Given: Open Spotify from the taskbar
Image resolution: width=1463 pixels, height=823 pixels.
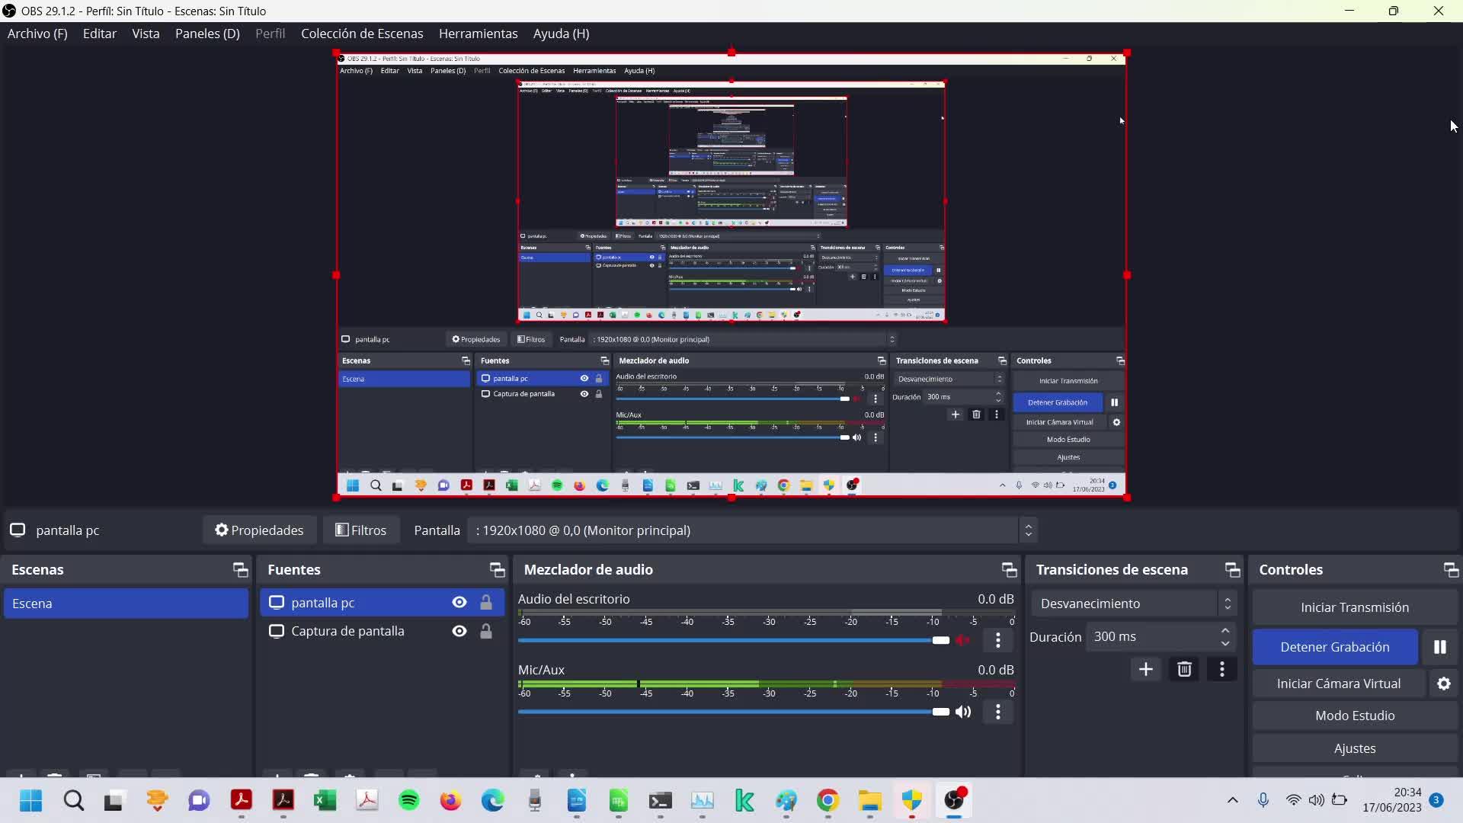Looking at the screenshot, I should pos(409,800).
